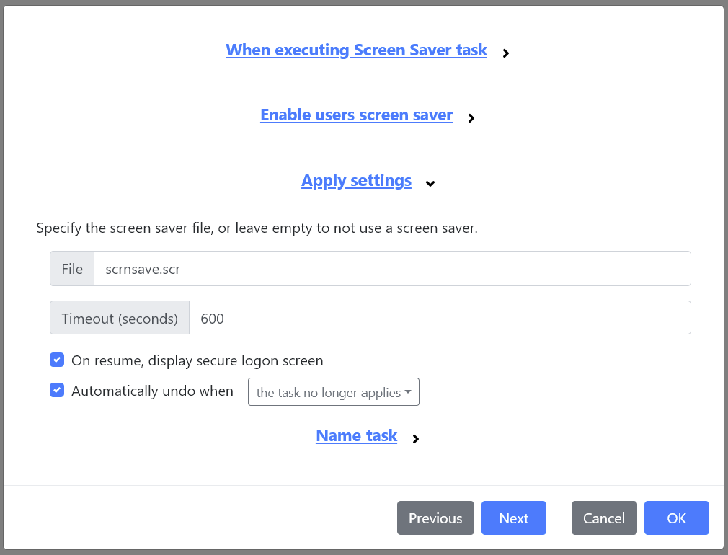The image size is (728, 555).
Task: Open the undo condition dropdown
Action: (333, 391)
